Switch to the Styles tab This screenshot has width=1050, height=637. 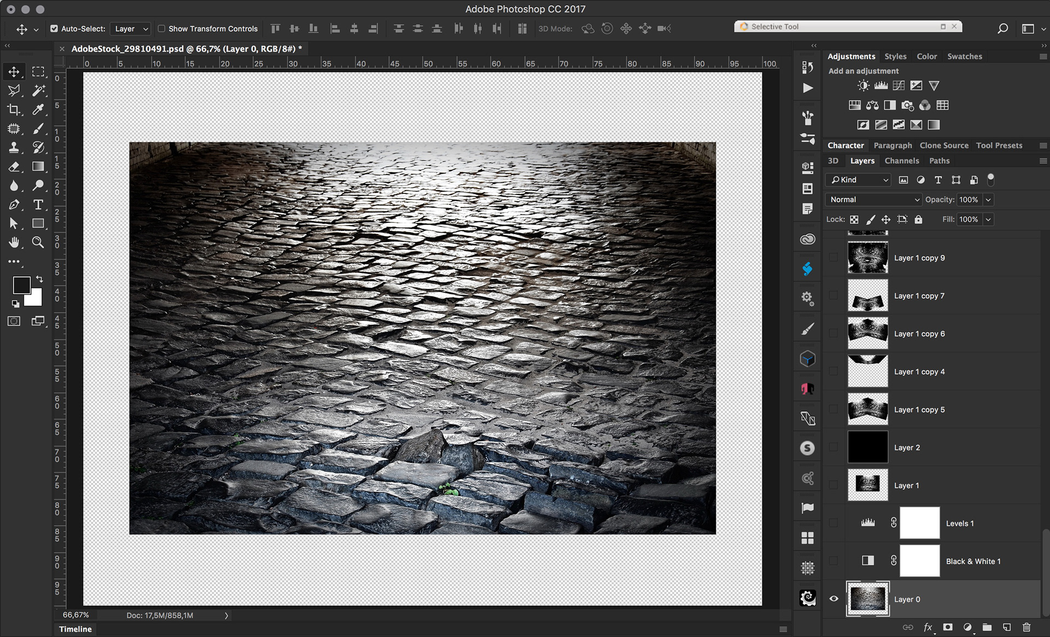click(895, 56)
